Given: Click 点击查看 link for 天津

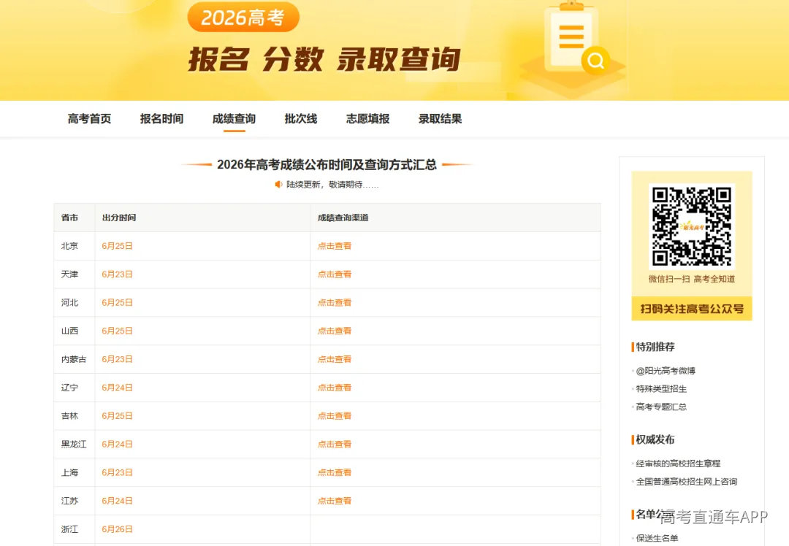Looking at the screenshot, I should (335, 274).
